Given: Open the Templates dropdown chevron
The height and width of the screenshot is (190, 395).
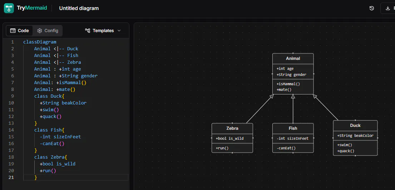Looking at the screenshot, I should [x=119, y=31].
